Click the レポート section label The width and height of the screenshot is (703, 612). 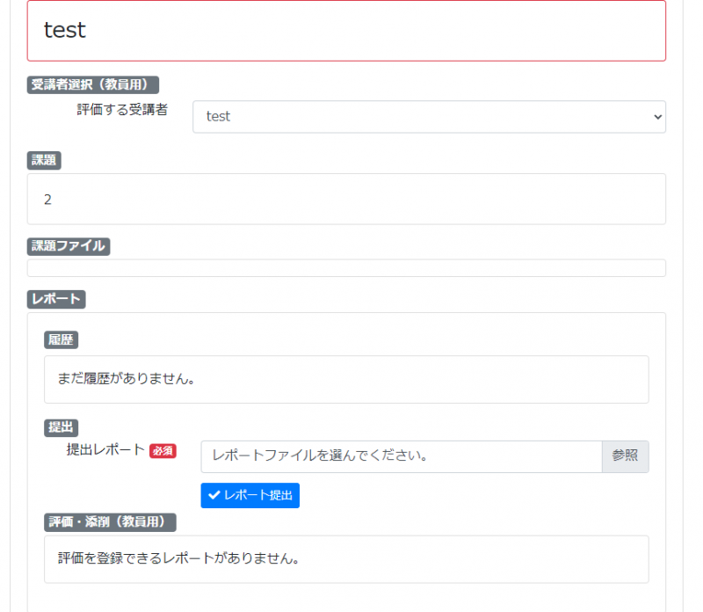pos(56,299)
